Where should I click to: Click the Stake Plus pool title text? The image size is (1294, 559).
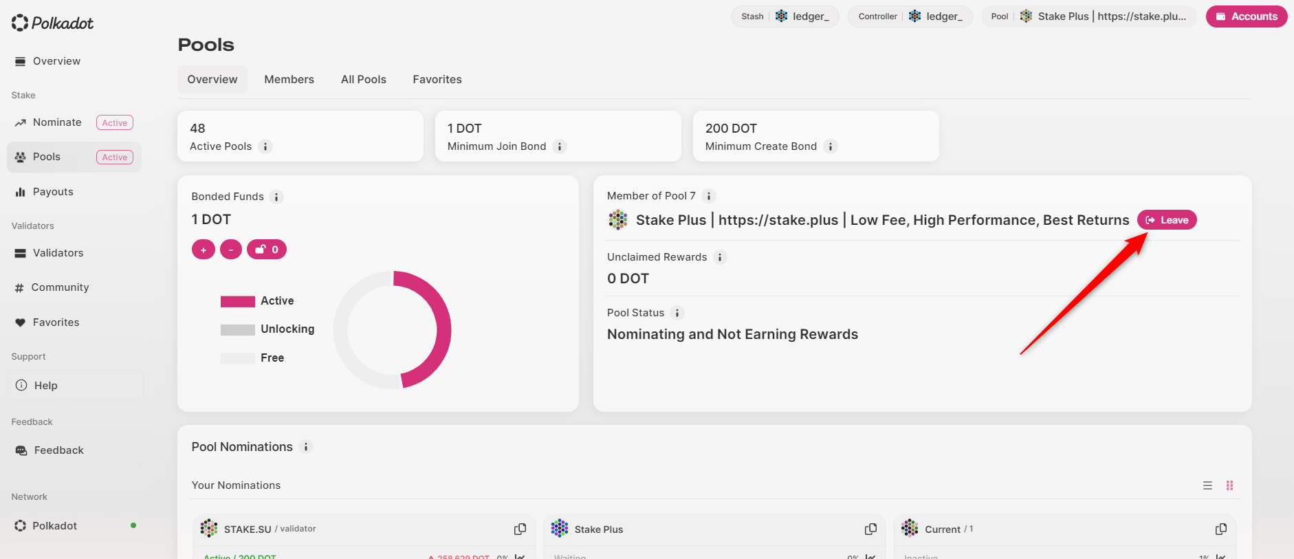[x=883, y=220]
